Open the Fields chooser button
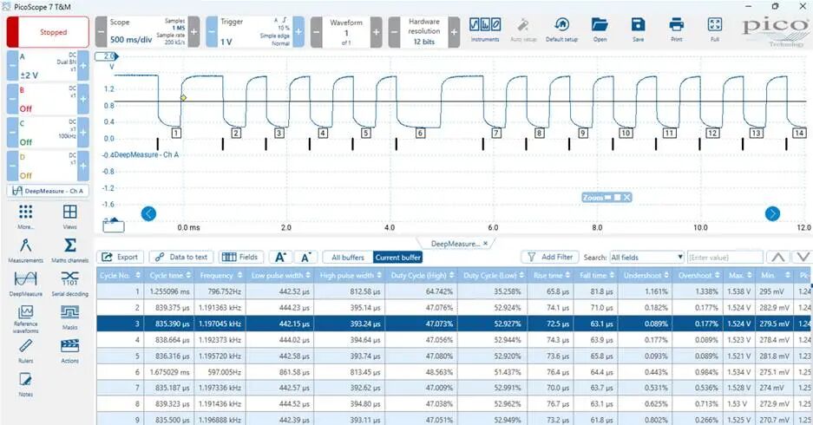This screenshot has width=813, height=425. pyautogui.click(x=240, y=257)
